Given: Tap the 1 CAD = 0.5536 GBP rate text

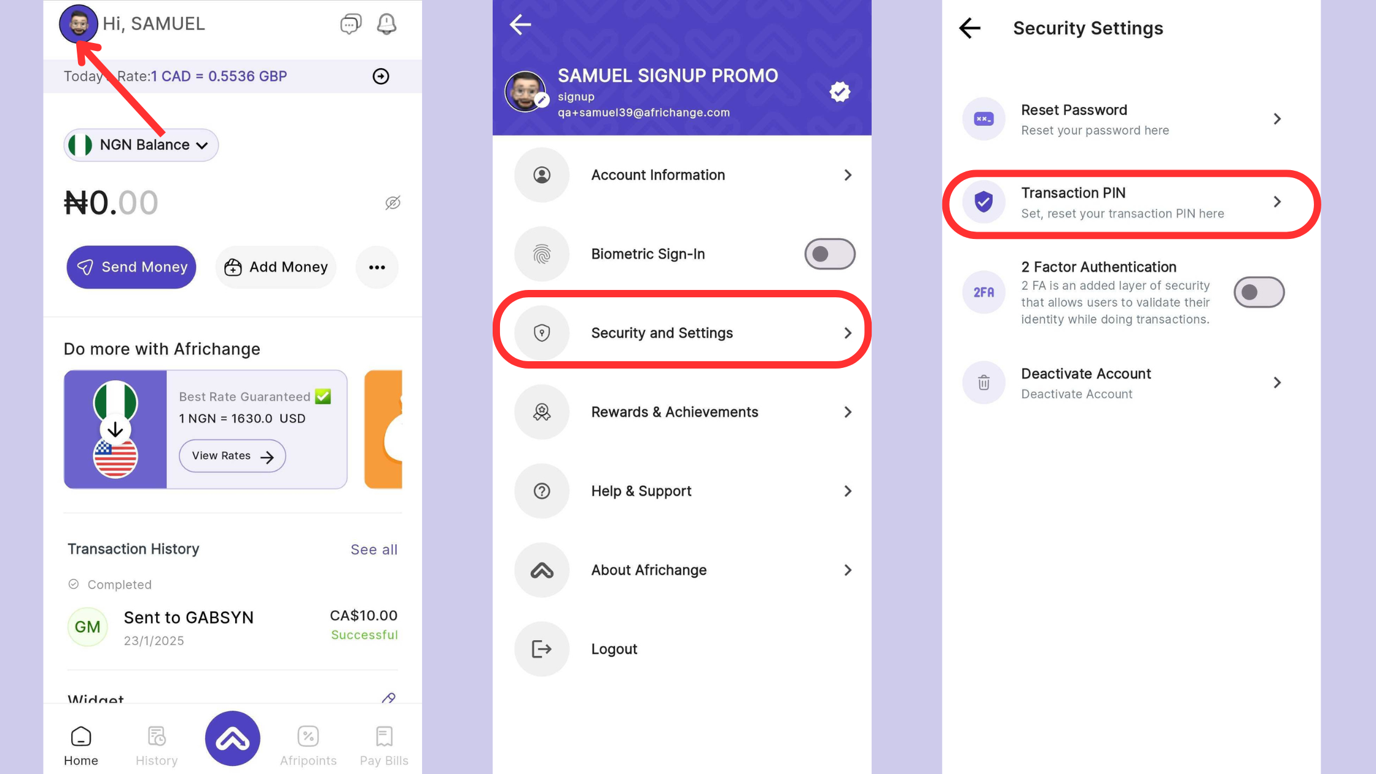Looking at the screenshot, I should click(219, 76).
